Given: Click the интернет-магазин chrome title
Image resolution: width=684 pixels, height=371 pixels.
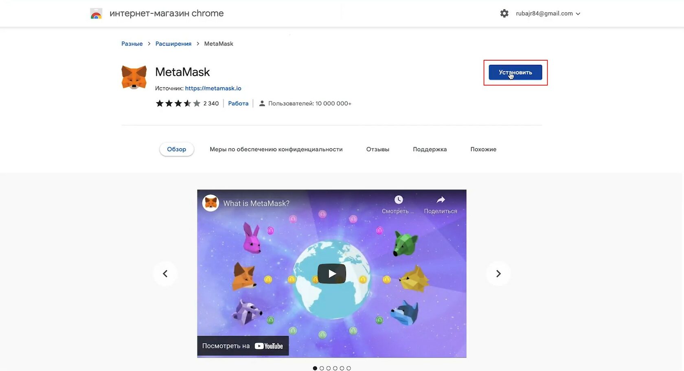Looking at the screenshot, I should point(167,13).
